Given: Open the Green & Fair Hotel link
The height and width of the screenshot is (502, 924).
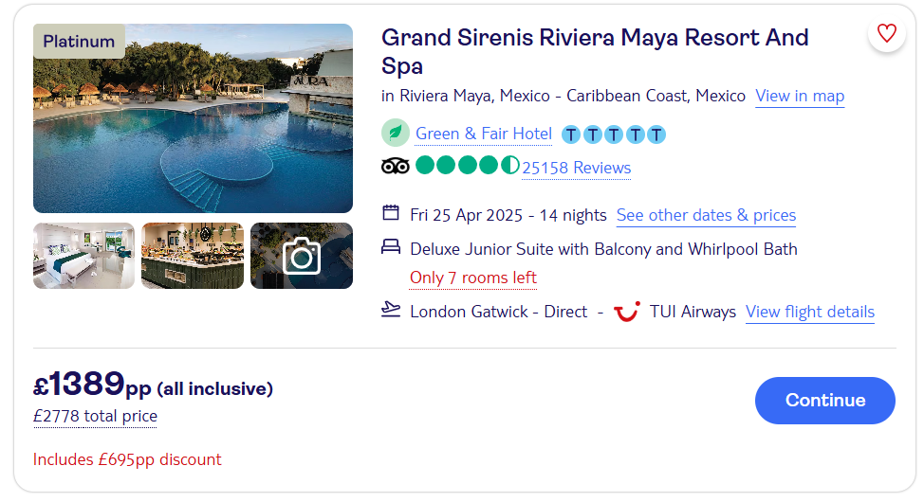Looking at the screenshot, I should coord(483,134).
